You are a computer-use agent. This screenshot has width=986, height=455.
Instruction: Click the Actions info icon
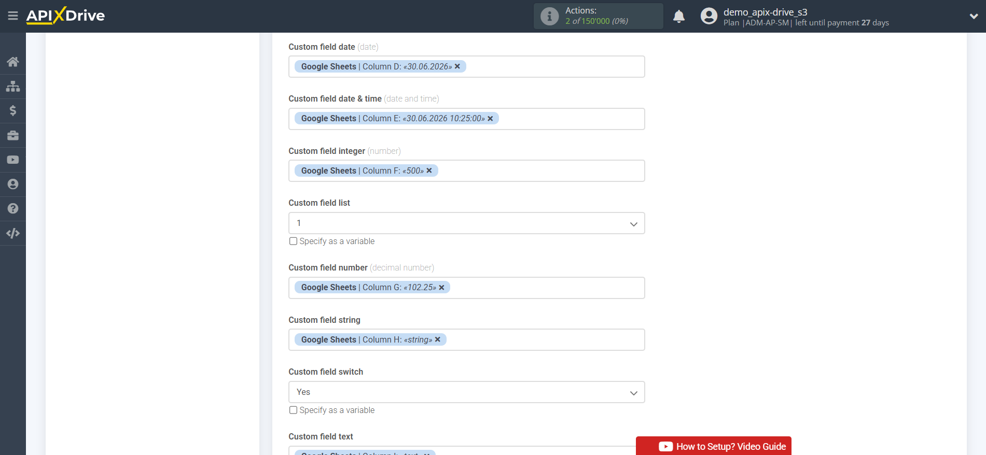(x=549, y=16)
